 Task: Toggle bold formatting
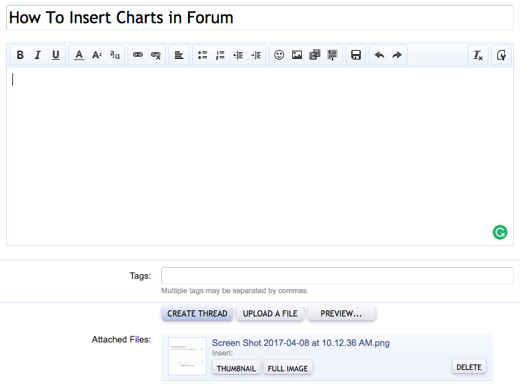click(x=20, y=55)
